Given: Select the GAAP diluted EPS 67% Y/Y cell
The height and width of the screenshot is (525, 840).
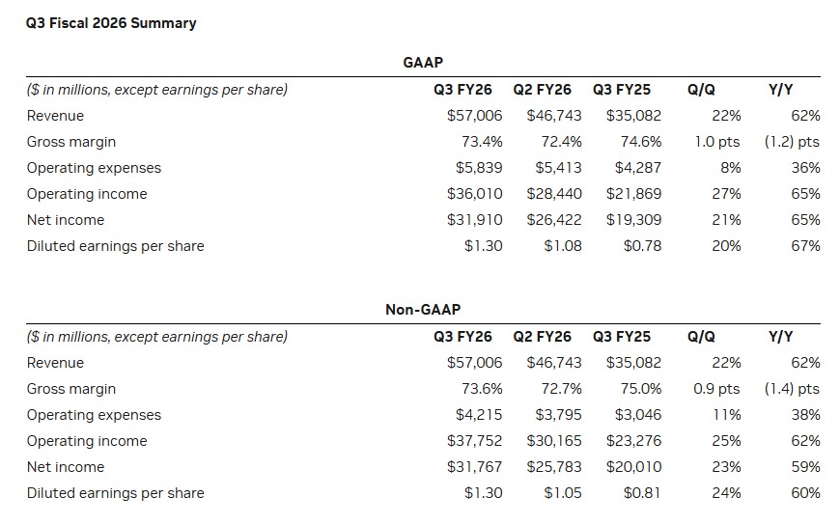Looking at the screenshot, I should [805, 246].
